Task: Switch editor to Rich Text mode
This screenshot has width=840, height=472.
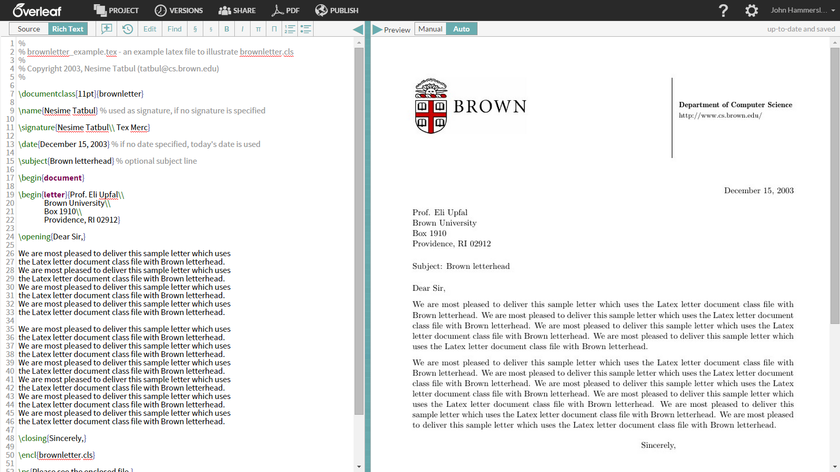Action: [68, 29]
